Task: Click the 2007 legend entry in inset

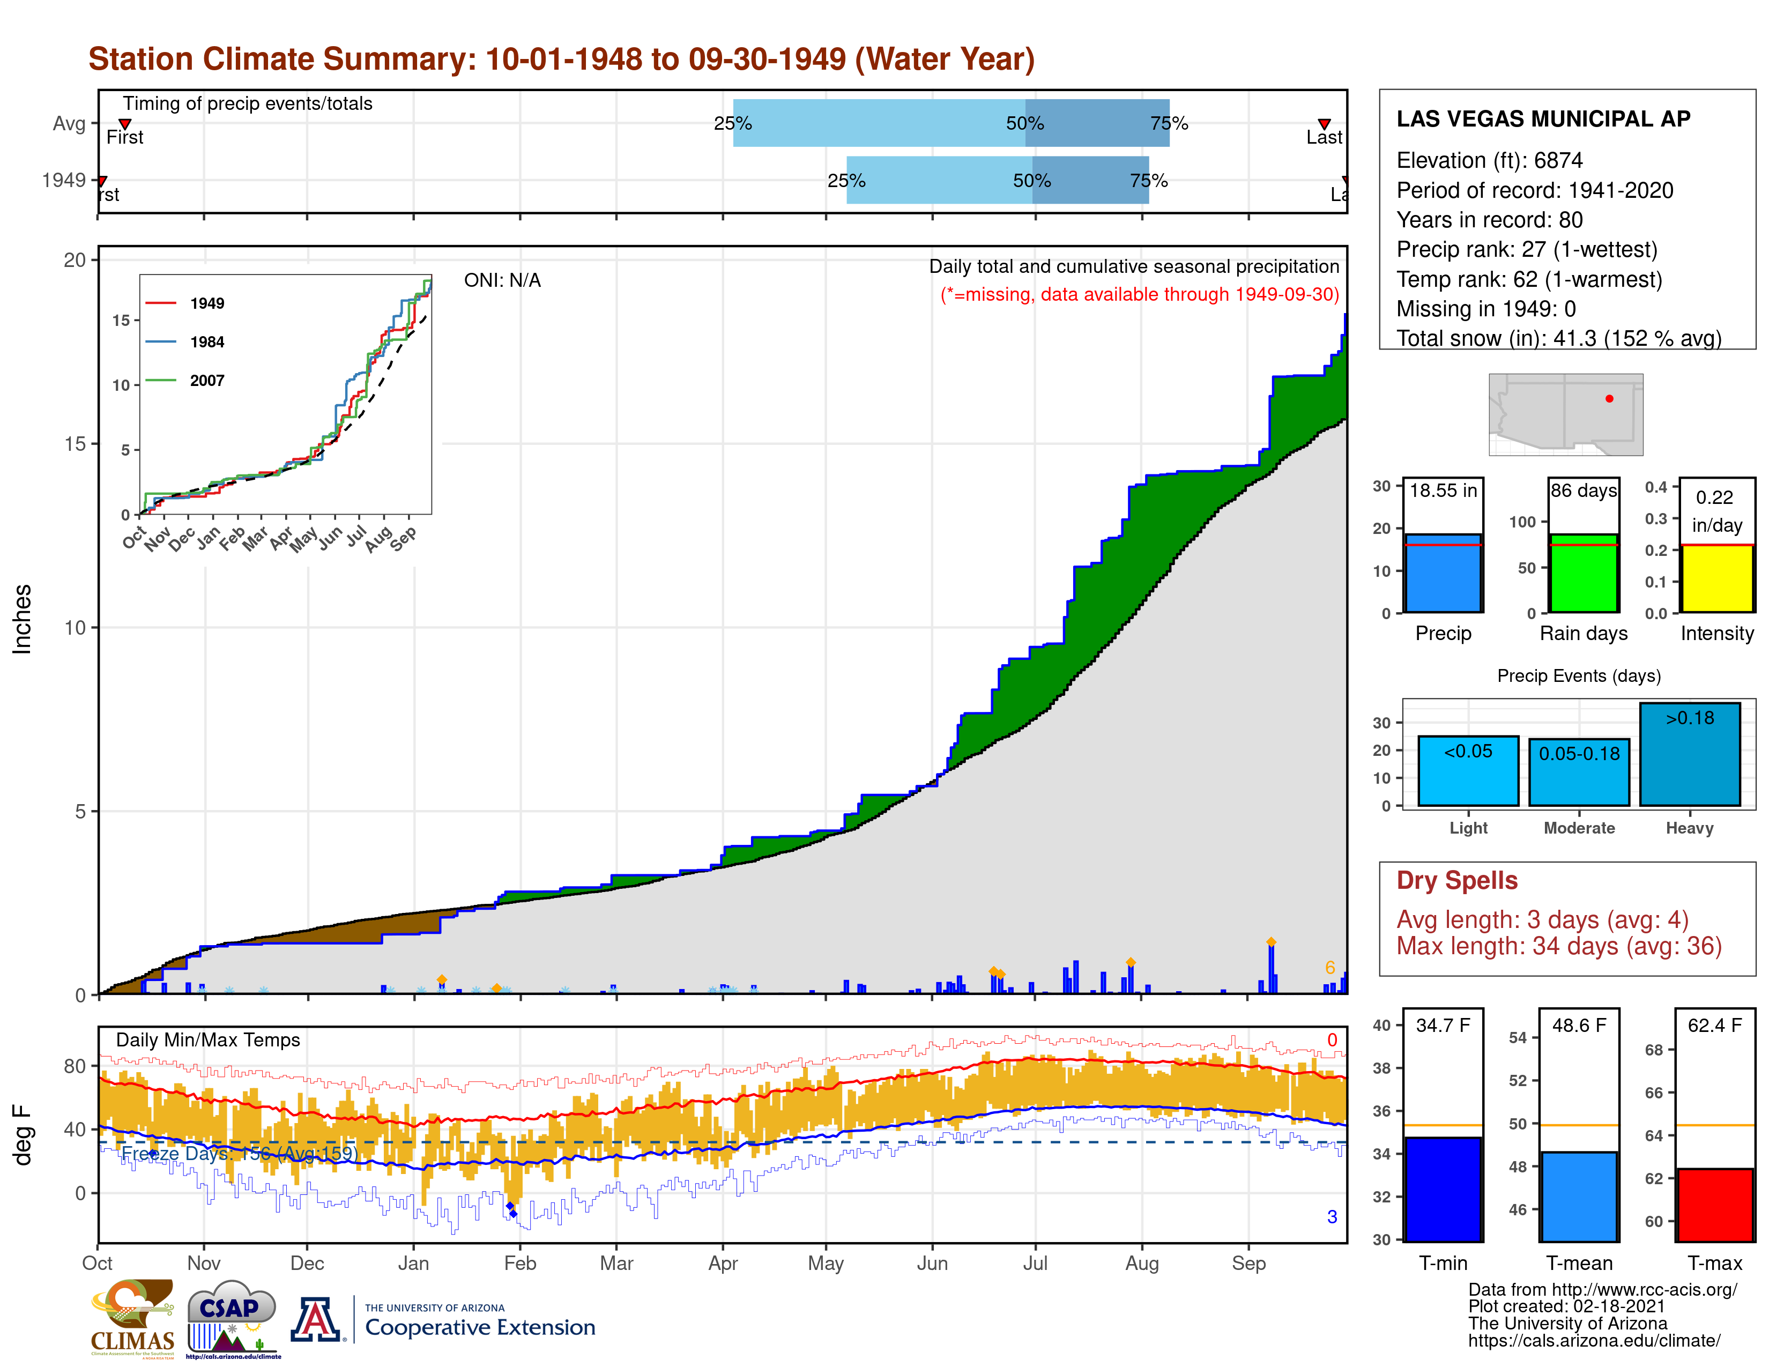Action: point(185,381)
